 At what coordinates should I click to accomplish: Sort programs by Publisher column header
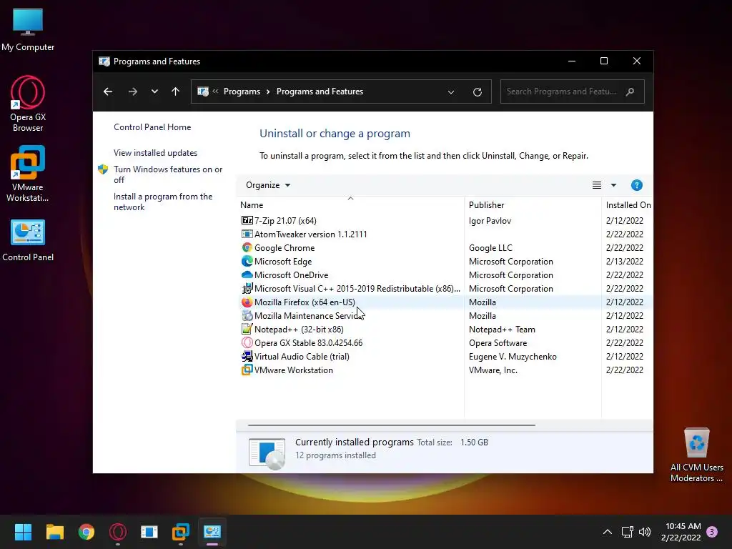533,204
